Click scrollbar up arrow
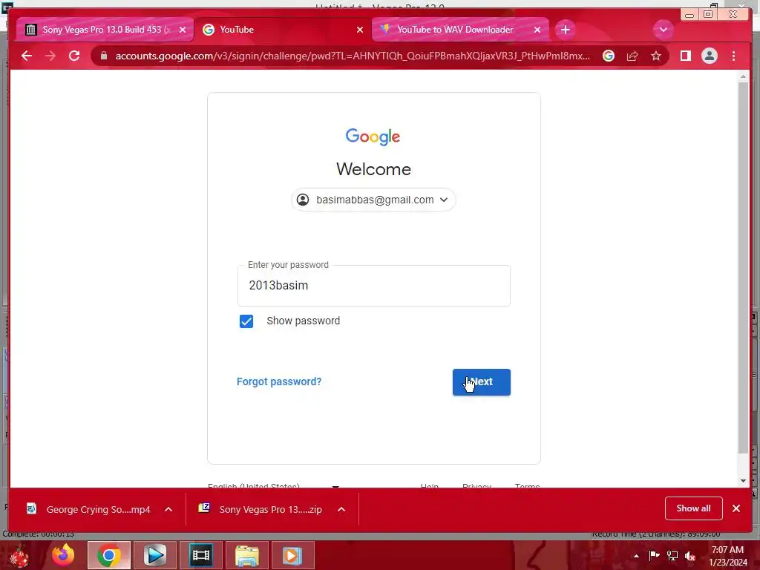760x570 pixels. pos(743,76)
